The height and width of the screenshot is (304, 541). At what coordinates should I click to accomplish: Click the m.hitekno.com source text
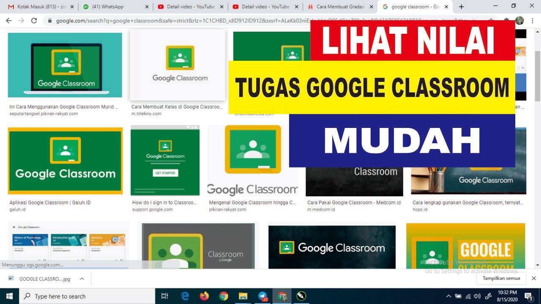coord(146,114)
